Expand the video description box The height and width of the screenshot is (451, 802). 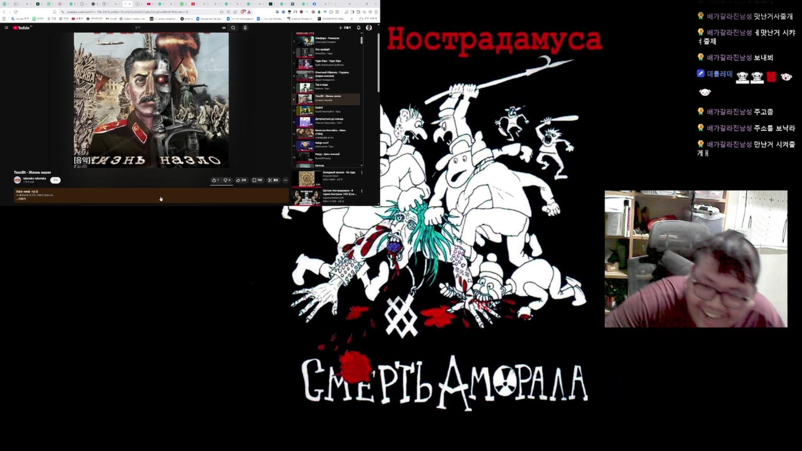click(21, 199)
